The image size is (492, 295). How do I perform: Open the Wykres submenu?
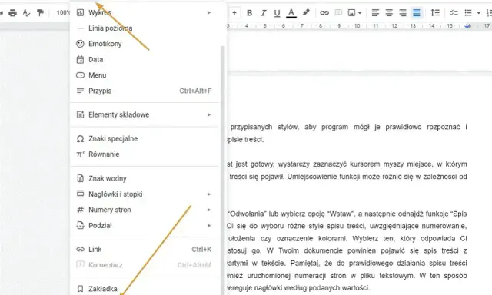[x=145, y=12]
